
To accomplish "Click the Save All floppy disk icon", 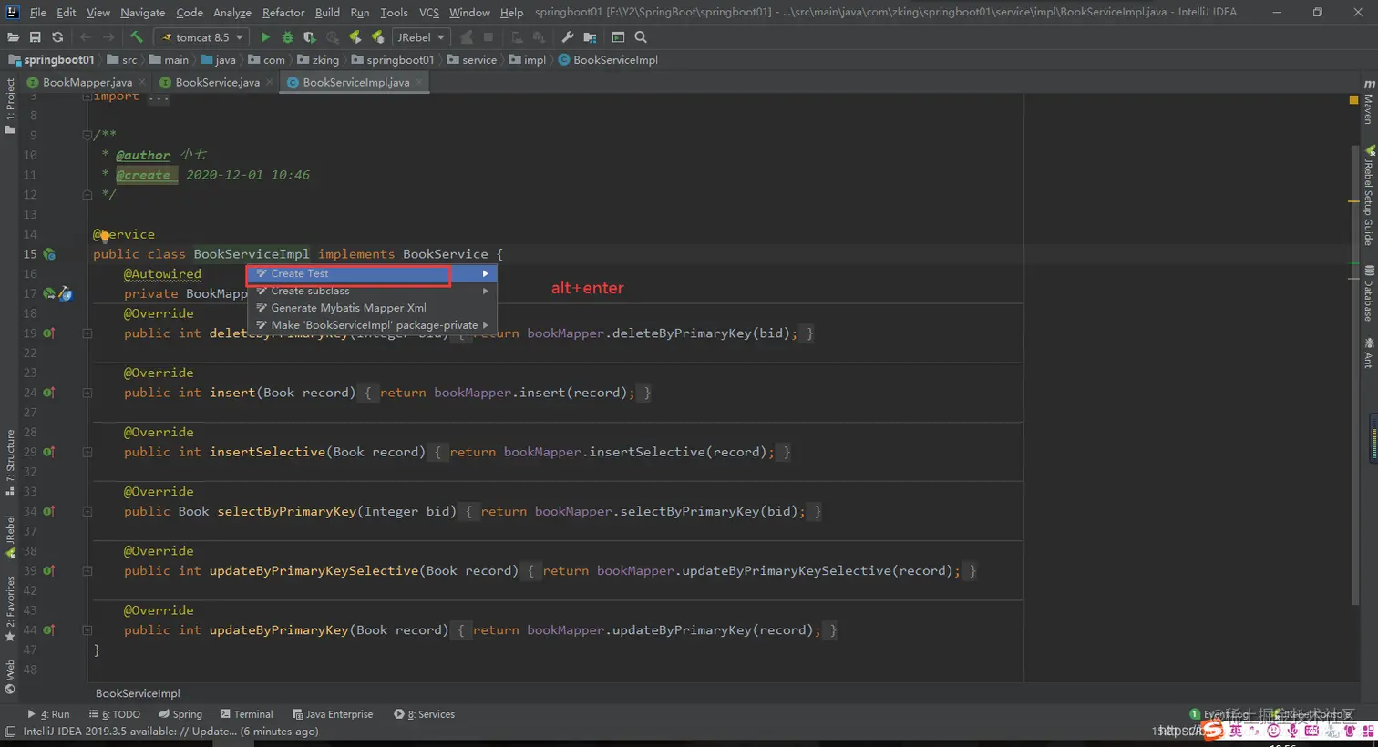I will (35, 37).
